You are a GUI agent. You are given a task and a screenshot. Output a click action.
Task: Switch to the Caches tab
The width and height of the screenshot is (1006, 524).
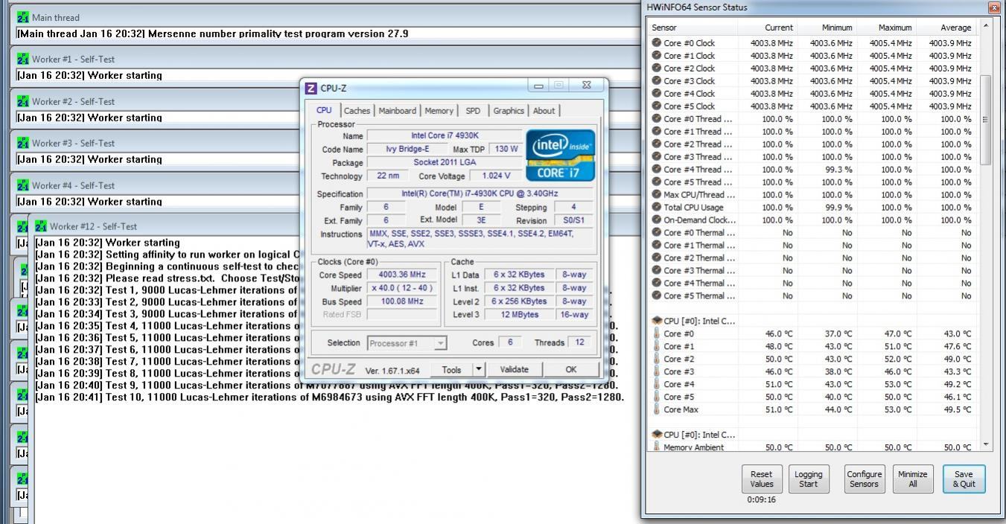(357, 111)
